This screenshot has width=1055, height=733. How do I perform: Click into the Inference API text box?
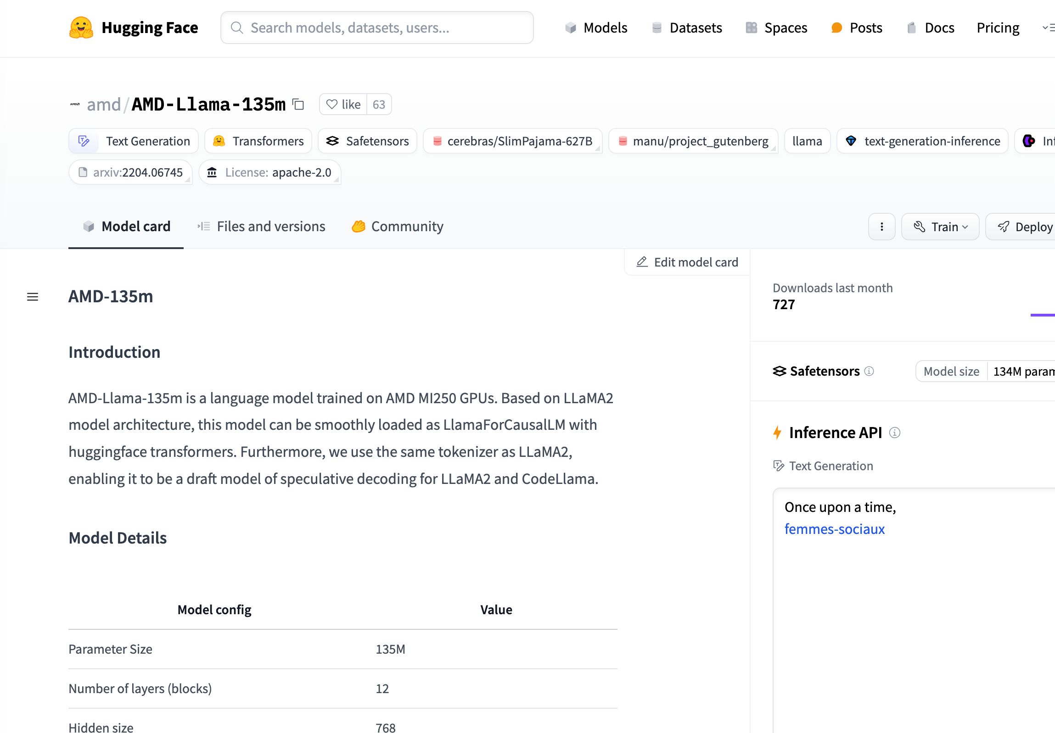(x=915, y=611)
